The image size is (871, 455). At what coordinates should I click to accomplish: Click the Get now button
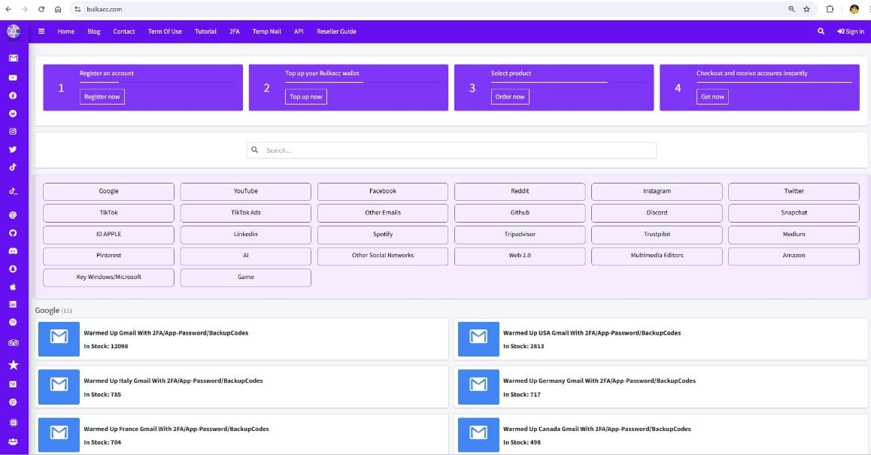[712, 97]
